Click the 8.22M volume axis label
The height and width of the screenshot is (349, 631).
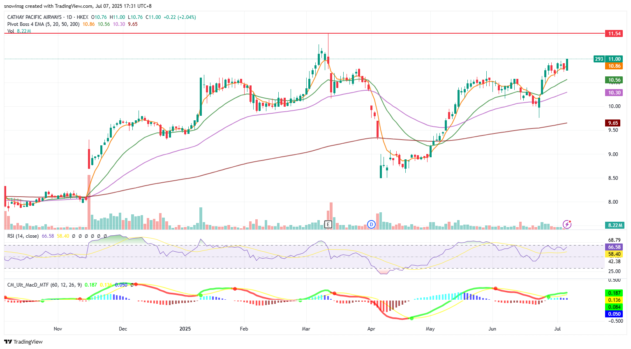[x=615, y=225]
